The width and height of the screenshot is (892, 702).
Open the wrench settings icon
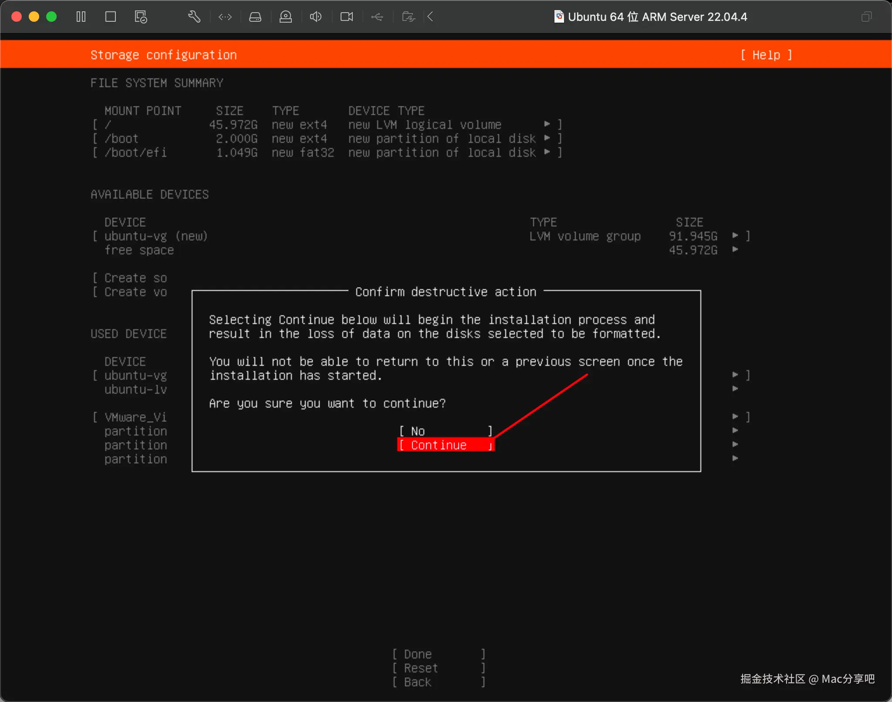tap(194, 17)
